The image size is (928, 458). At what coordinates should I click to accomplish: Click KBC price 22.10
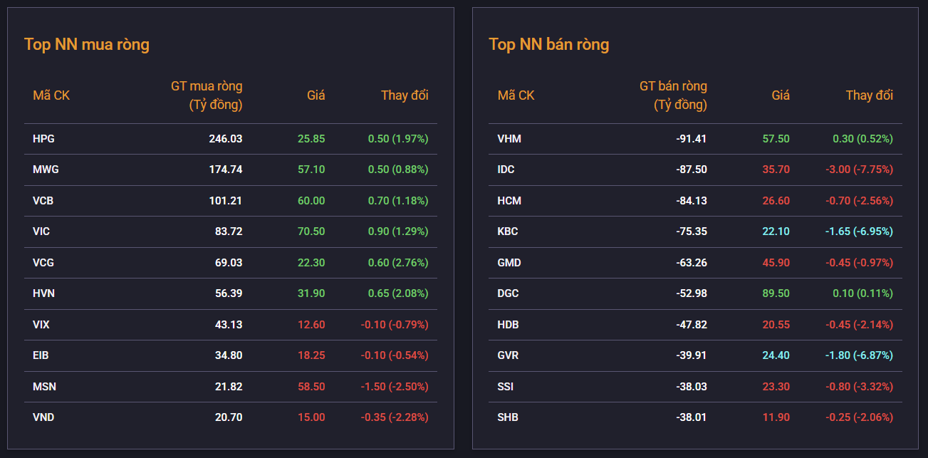(776, 231)
